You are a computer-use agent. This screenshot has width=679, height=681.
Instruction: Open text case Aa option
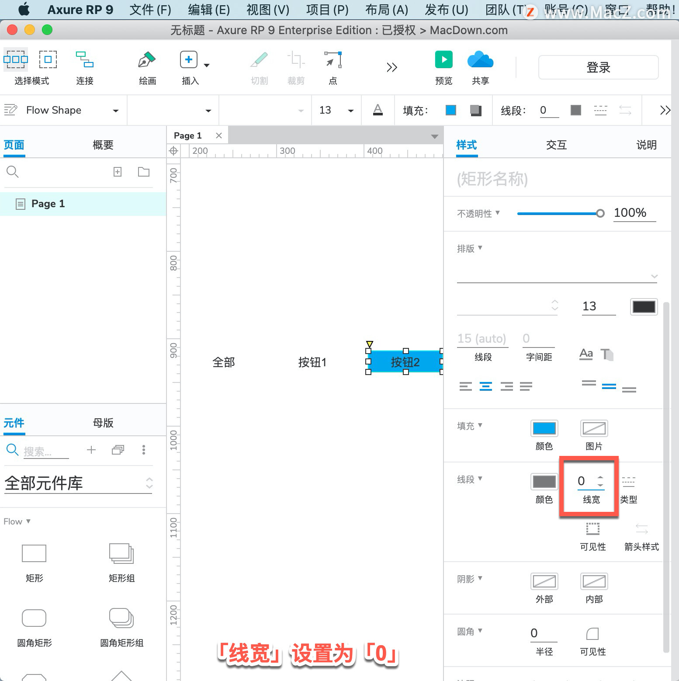586,354
